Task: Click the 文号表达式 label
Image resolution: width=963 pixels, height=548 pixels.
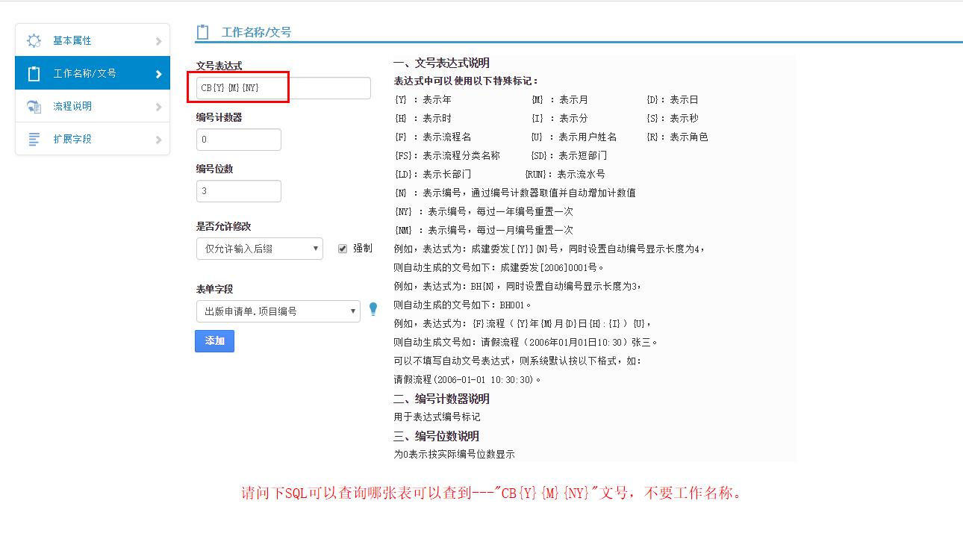Action: 219,66
